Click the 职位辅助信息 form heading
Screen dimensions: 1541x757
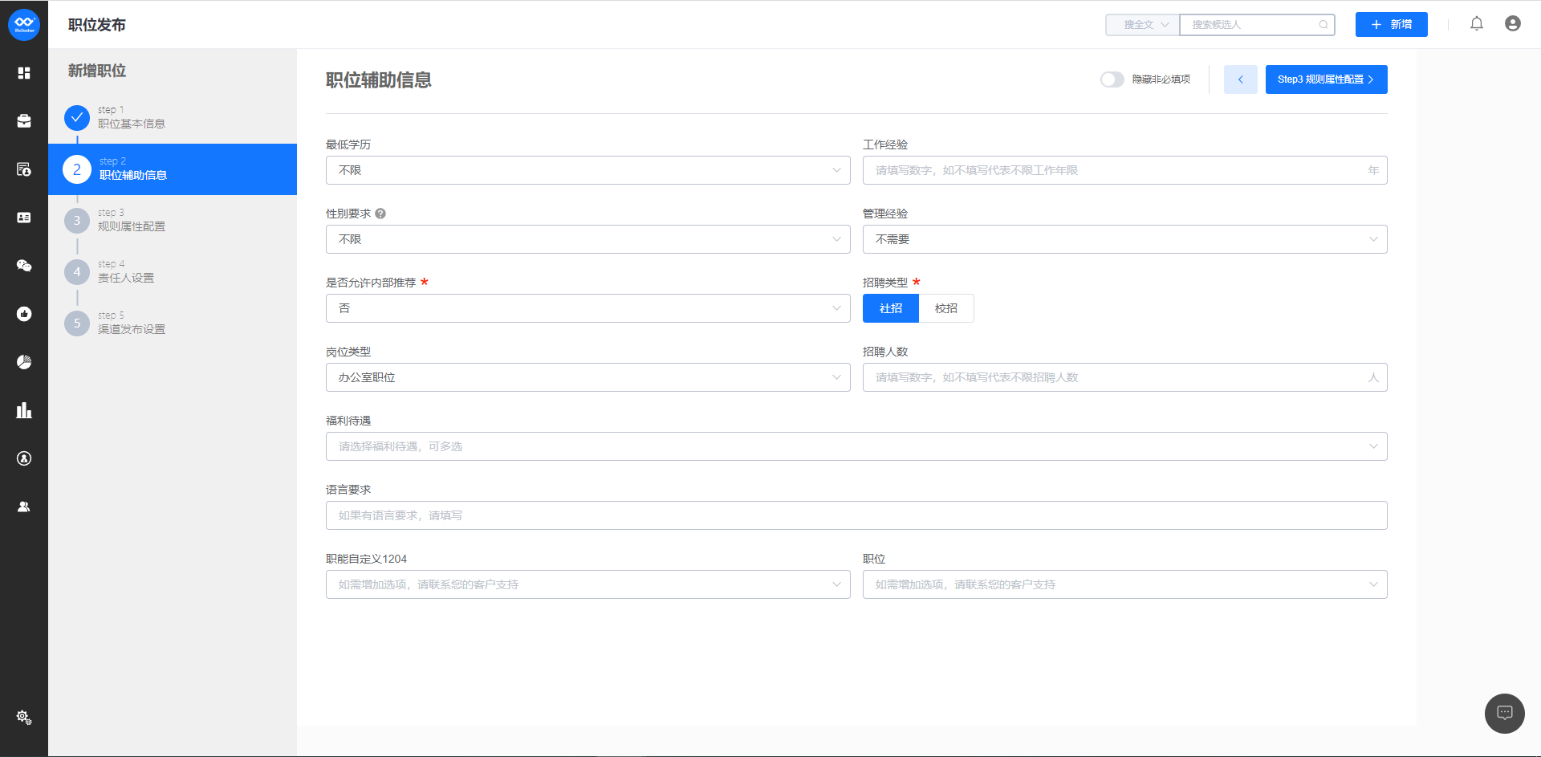[x=379, y=80]
